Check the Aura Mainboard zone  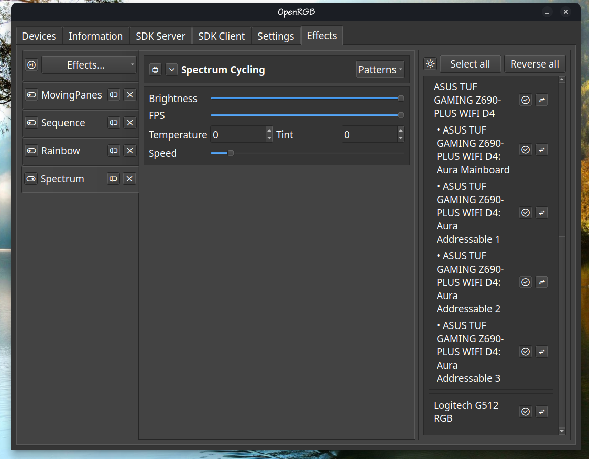pyautogui.click(x=526, y=150)
